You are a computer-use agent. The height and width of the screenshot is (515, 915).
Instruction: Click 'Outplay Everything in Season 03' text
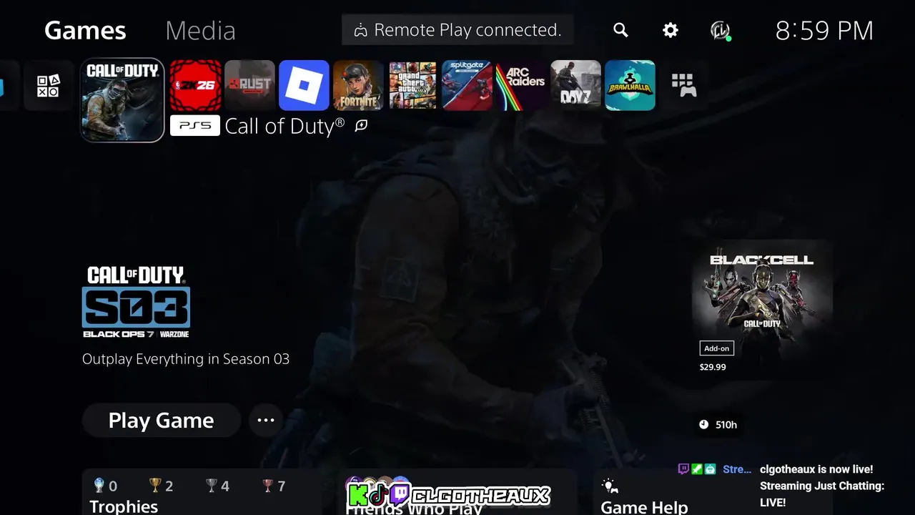tap(186, 359)
